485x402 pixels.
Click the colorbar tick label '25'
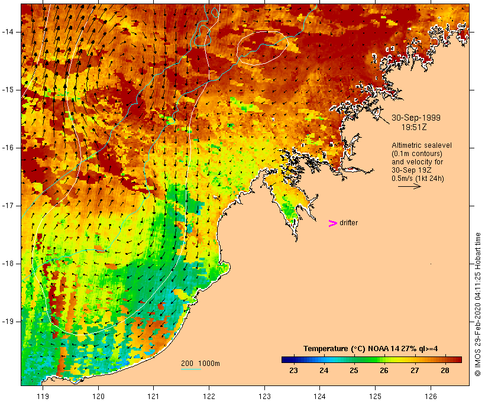354,370
